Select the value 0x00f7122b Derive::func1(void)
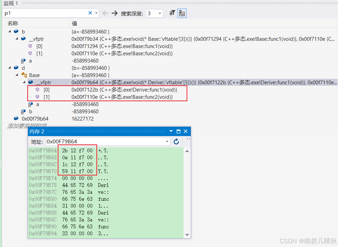 124,90
